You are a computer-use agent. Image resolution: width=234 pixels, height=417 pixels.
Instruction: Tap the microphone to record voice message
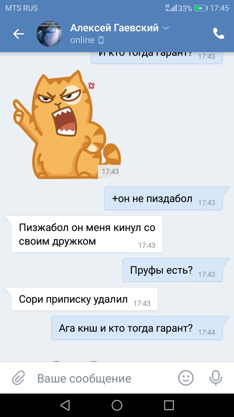point(215,378)
